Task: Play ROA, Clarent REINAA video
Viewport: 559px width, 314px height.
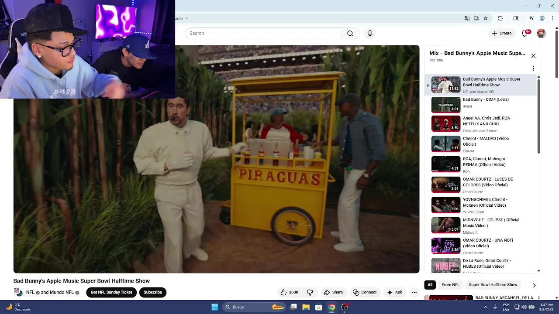Action: pyautogui.click(x=480, y=164)
